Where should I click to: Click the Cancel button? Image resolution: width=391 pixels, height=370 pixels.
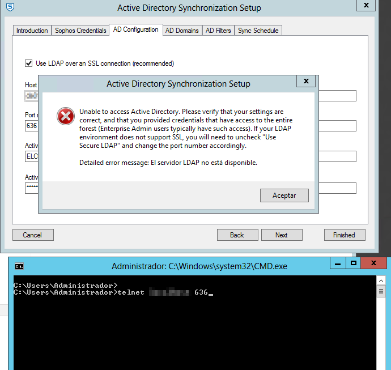(x=33, y=235)
